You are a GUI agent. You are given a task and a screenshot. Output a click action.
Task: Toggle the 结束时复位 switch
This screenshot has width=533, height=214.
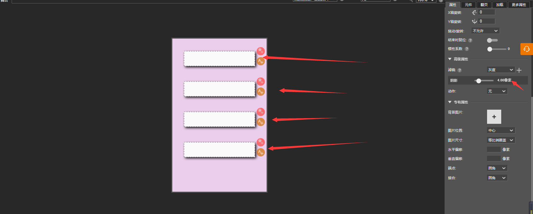point(492,40)
